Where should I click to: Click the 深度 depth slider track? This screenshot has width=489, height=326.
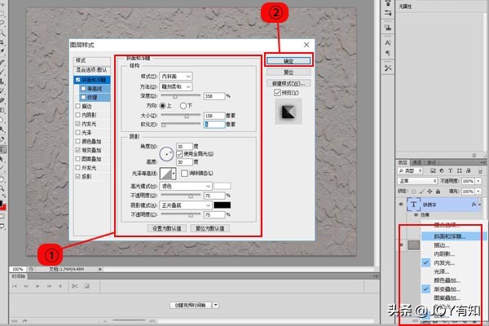[x=181, y=95]
